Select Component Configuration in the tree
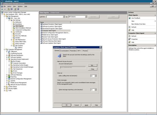Image resolution: width=157 pixels, height=115 pixels. (x=23, y=30)
